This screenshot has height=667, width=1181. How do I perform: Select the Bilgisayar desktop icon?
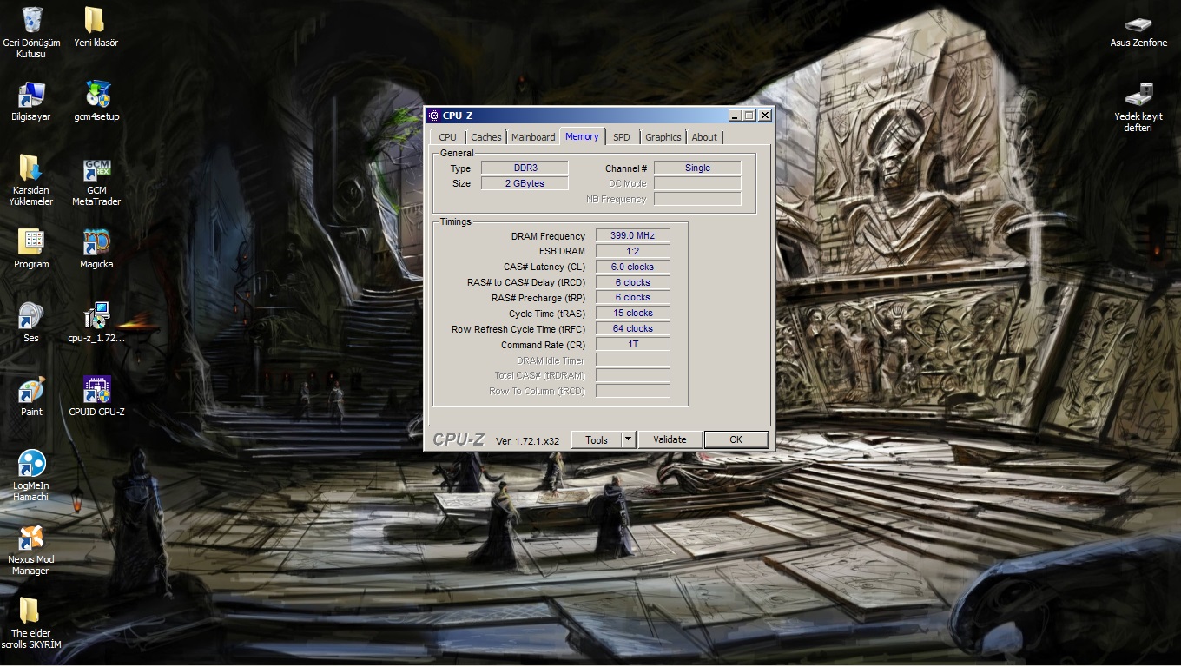pos(31,94)
